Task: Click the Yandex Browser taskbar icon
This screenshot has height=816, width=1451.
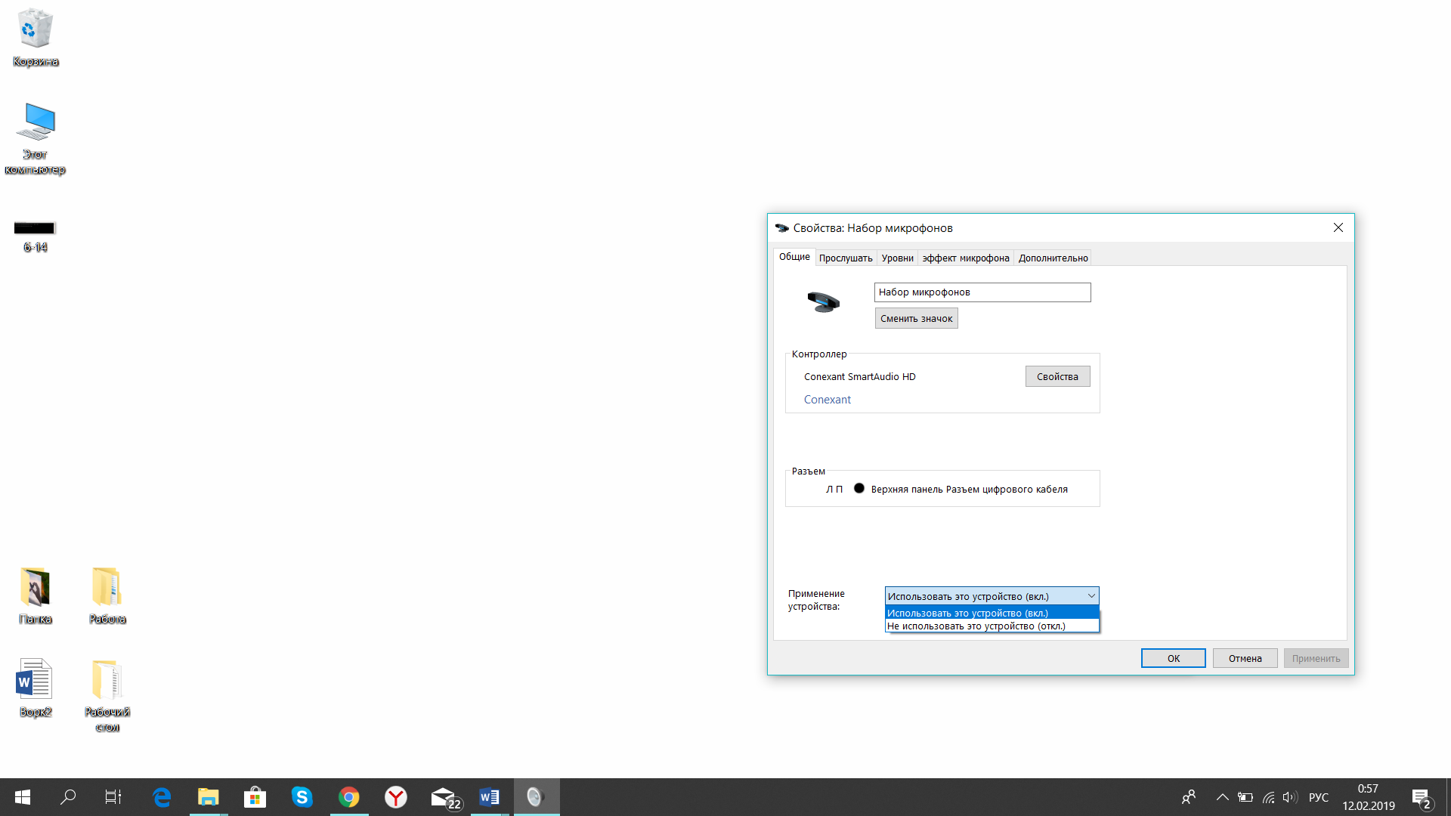Action: [x=396, y=797]
